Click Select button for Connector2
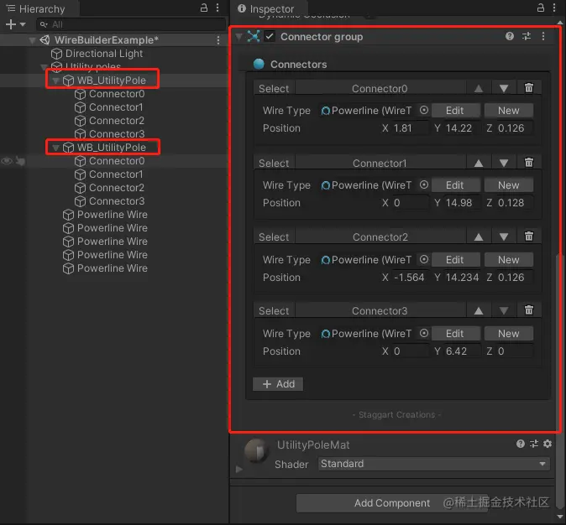The image size is (566, 525). 274,237
